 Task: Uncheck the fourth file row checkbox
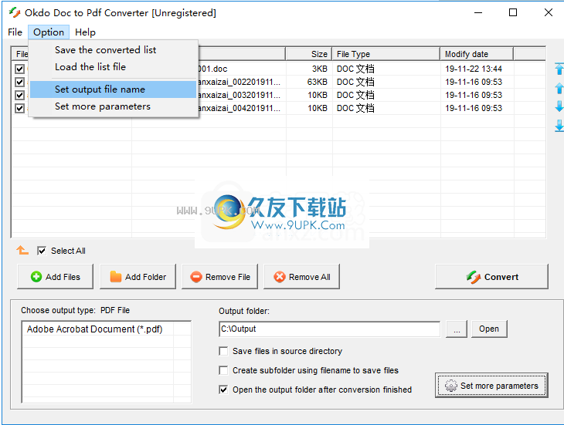coord(20,108)
